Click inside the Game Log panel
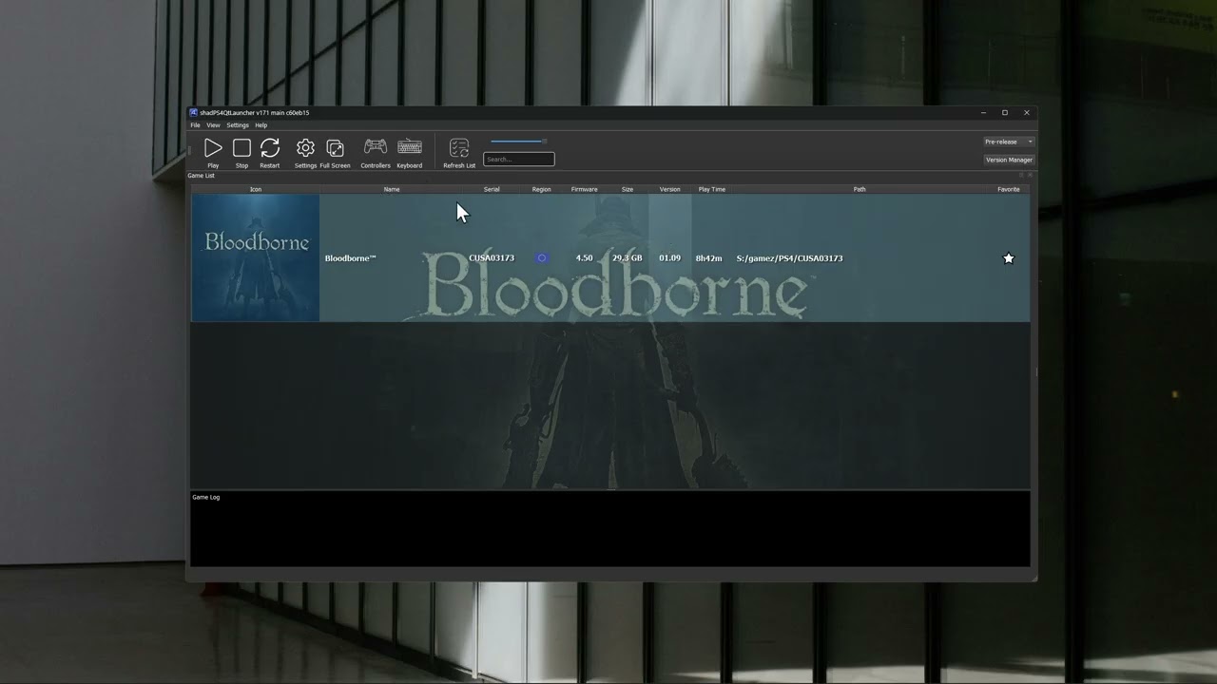Viewport: 1217px width, 684px height. [x=610, y=529]
